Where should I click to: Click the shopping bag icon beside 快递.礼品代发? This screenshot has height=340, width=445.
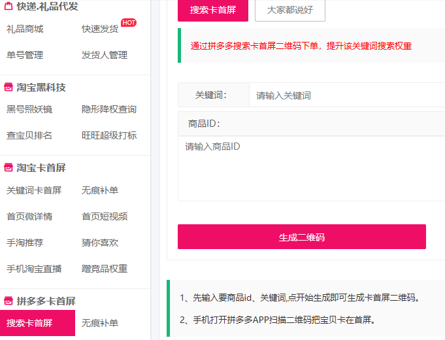[8, 6]
